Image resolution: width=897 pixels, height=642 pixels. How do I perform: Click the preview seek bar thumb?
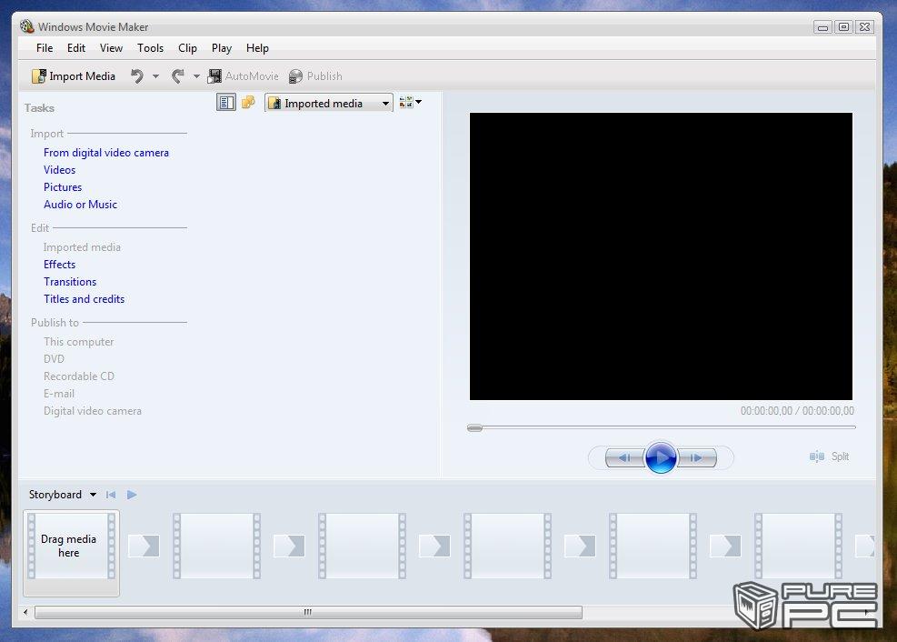point(474,427)
